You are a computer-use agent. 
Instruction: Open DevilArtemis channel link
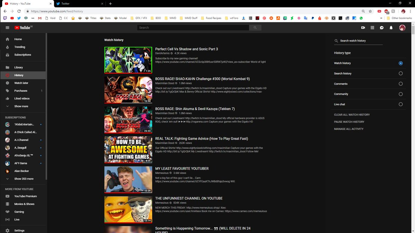(163, 54)
